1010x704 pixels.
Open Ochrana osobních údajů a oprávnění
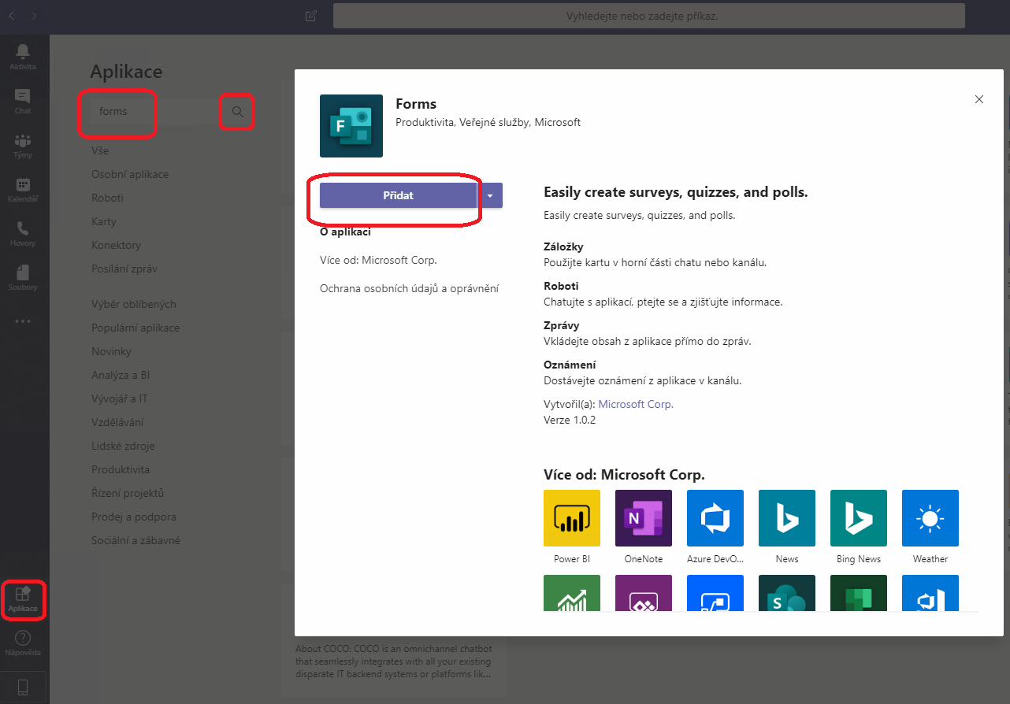pyautogui.click(x=410, y=288)
